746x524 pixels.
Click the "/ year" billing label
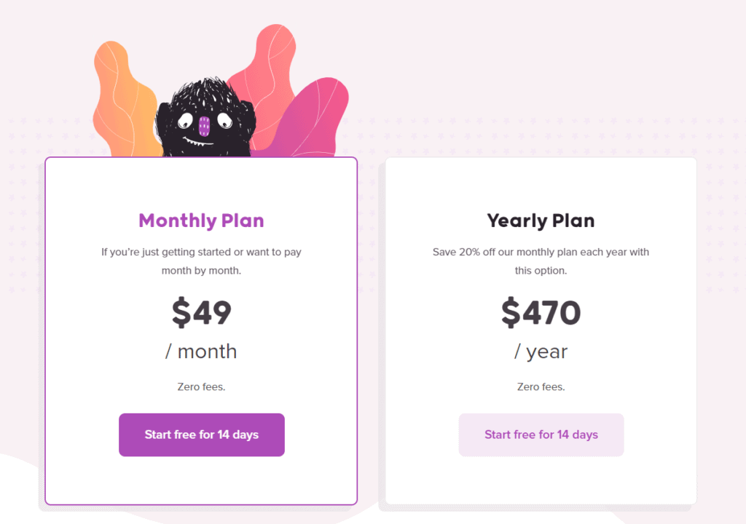(541, 352)
